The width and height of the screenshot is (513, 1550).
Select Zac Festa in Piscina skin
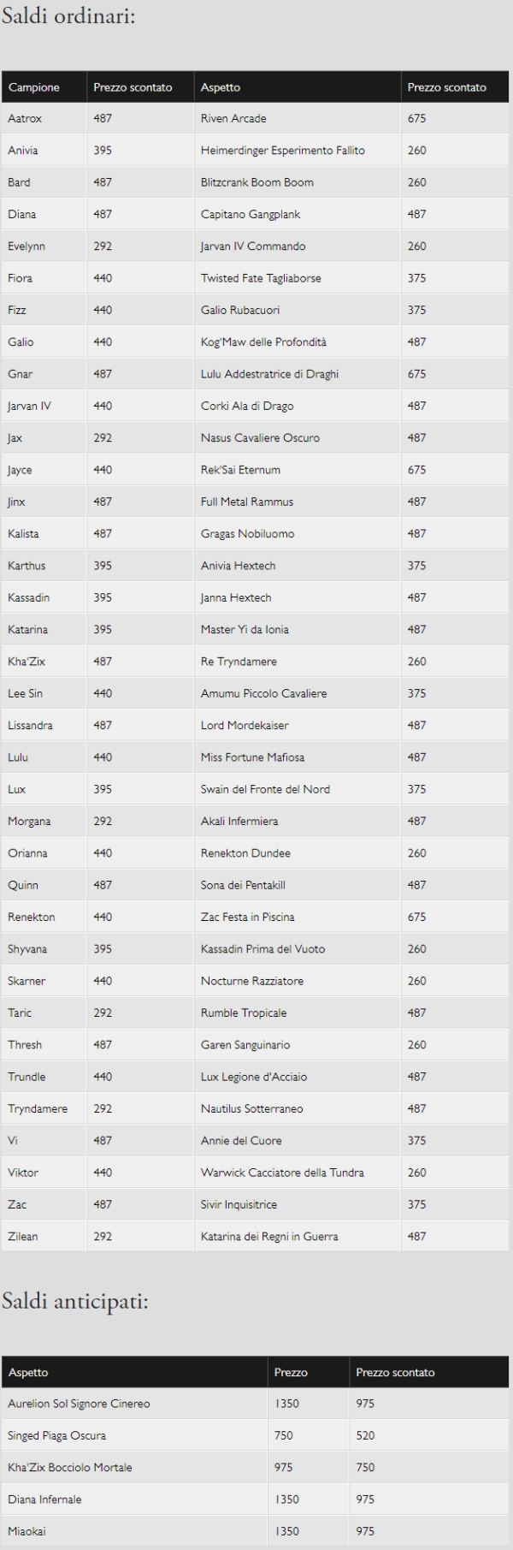(247, 917)
